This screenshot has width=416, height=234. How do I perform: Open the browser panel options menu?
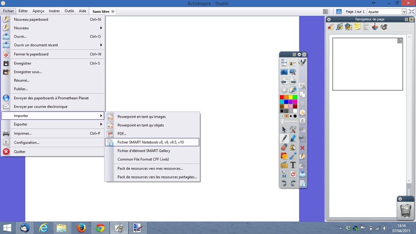(x=406, y=19)
